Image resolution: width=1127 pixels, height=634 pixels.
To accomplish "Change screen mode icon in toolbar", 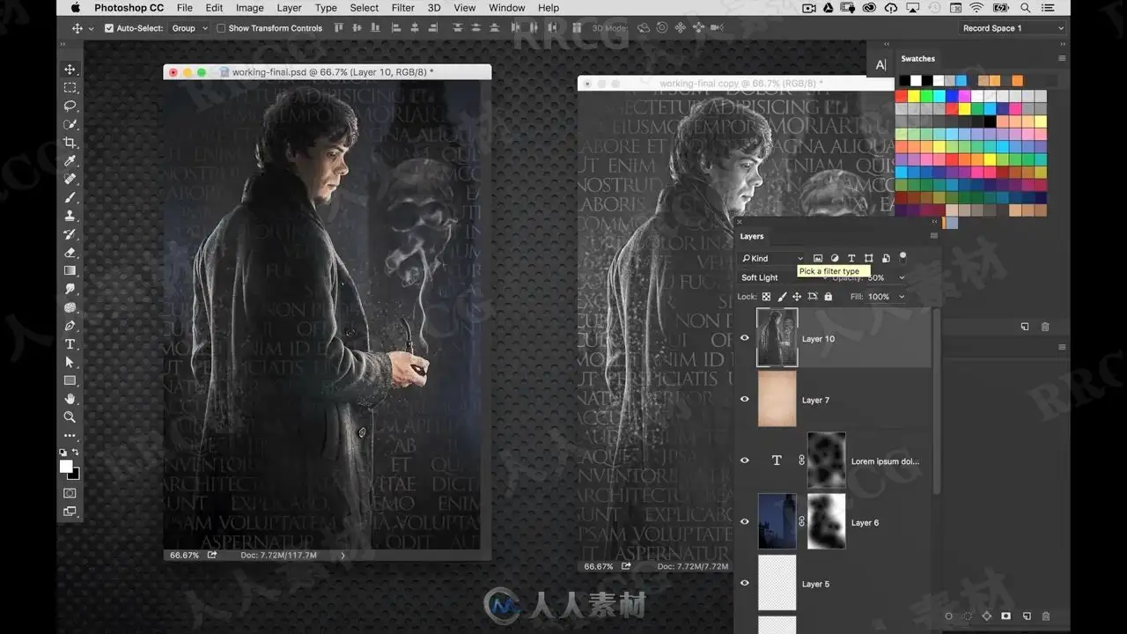I will (70, 512).
